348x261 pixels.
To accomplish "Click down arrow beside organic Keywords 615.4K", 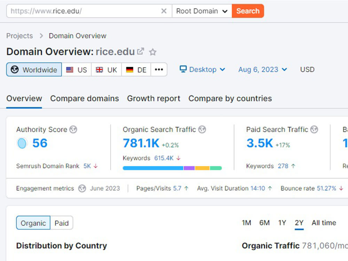I will (x=179, y=158).
